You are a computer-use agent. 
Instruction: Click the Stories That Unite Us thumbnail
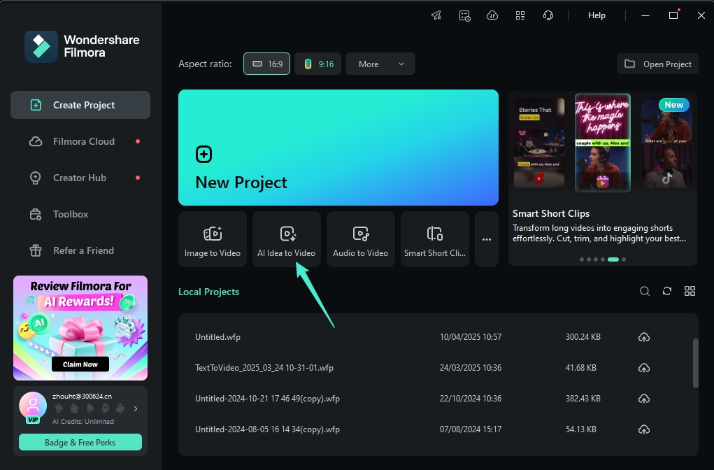click(539, 143)
